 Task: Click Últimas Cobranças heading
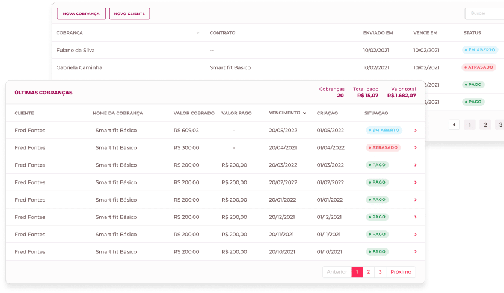click(43, 93)
